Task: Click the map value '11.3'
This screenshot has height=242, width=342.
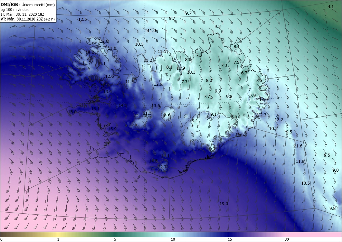Action: click(x=147, y=113)
